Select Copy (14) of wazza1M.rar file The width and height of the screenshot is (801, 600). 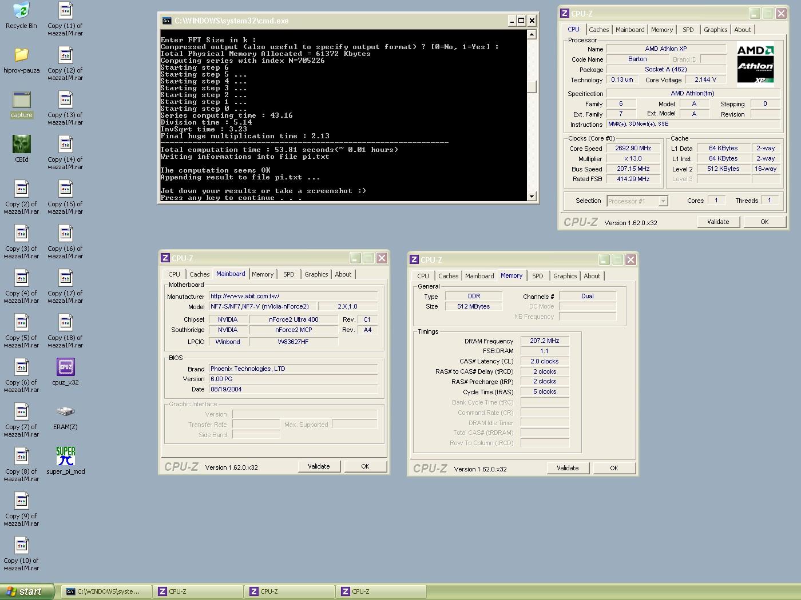[x=65, y=153]
